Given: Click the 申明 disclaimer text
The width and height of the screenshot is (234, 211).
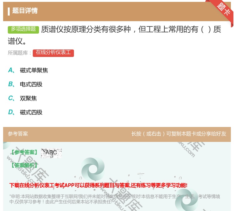Looking at the screenshot, I should tap(115, 199).
